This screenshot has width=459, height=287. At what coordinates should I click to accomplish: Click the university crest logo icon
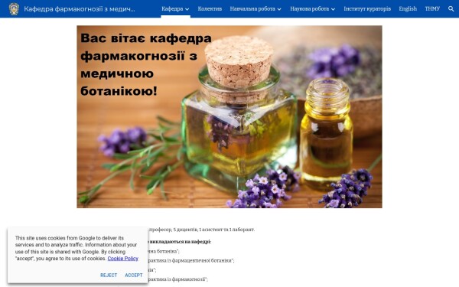point(14,8)
